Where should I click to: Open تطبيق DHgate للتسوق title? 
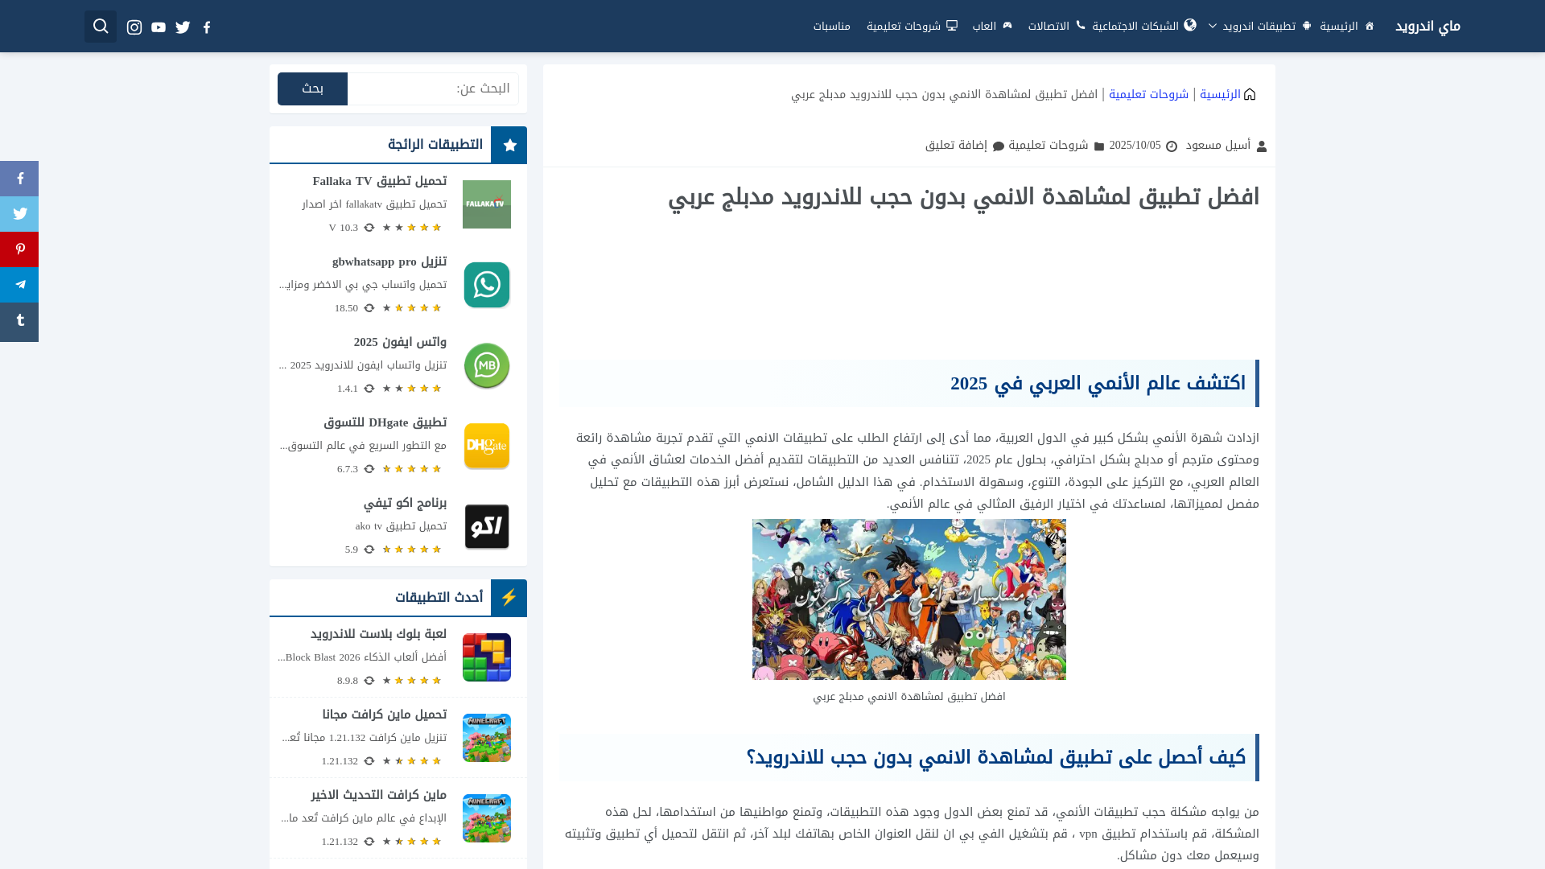coord(385,422)
